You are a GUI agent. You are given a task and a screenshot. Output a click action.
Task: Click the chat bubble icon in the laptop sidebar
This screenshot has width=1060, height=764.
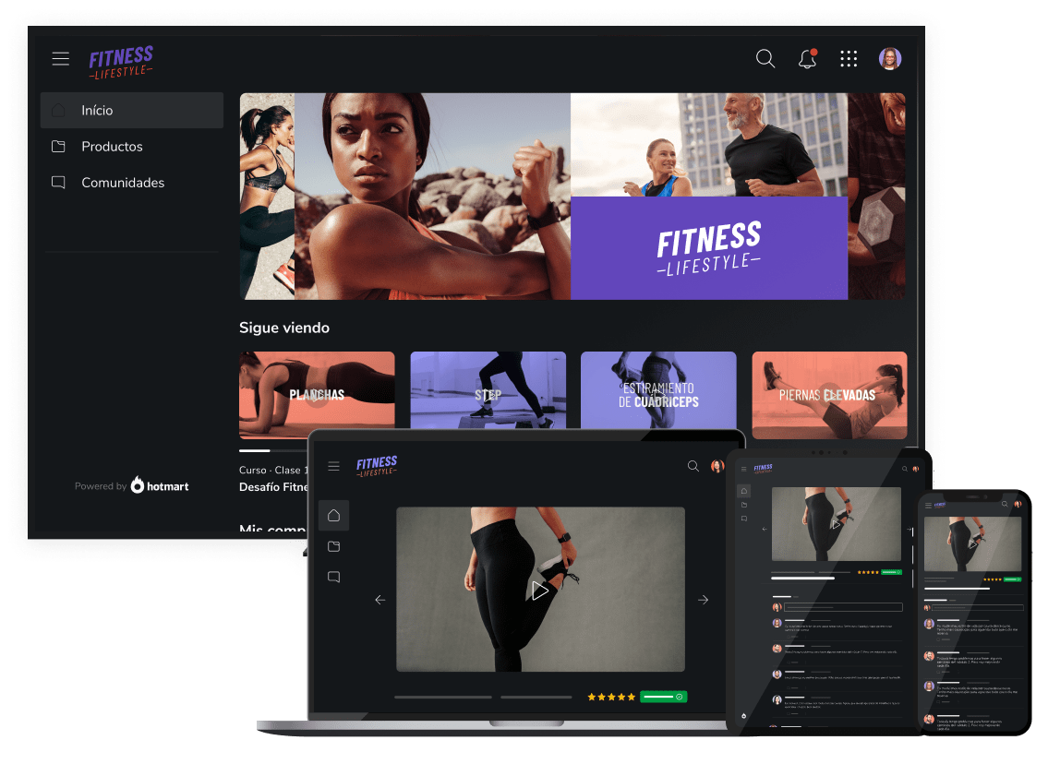tap(333, 577)
